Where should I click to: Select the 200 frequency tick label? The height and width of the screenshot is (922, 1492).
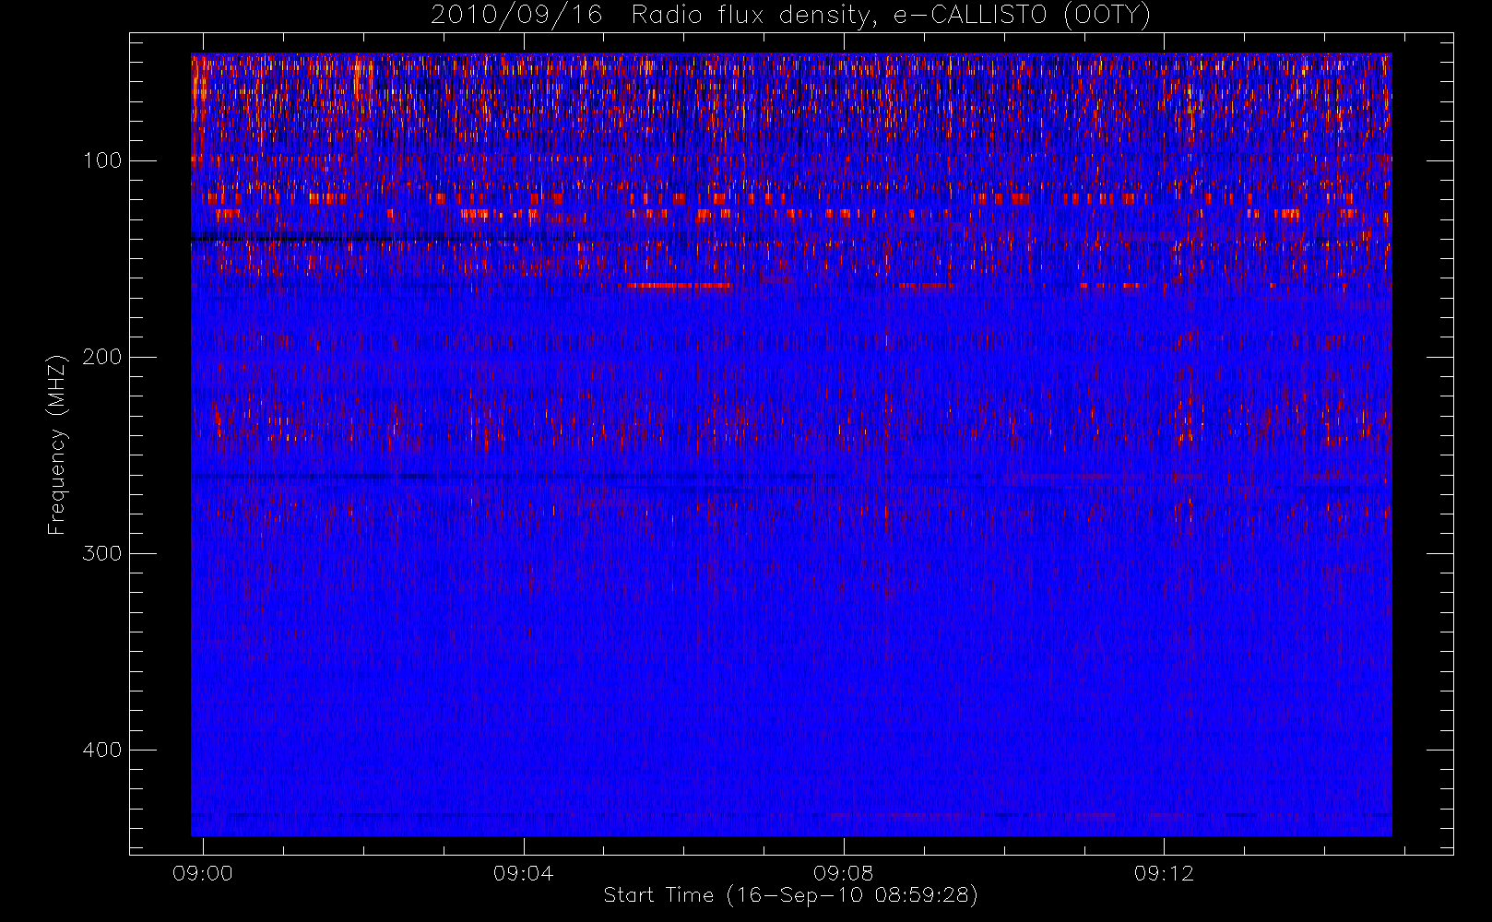102,357
